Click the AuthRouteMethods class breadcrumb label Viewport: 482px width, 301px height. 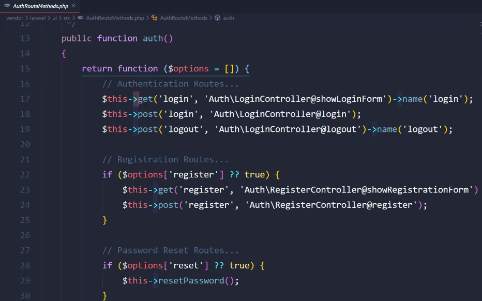(x=184, y=18)
